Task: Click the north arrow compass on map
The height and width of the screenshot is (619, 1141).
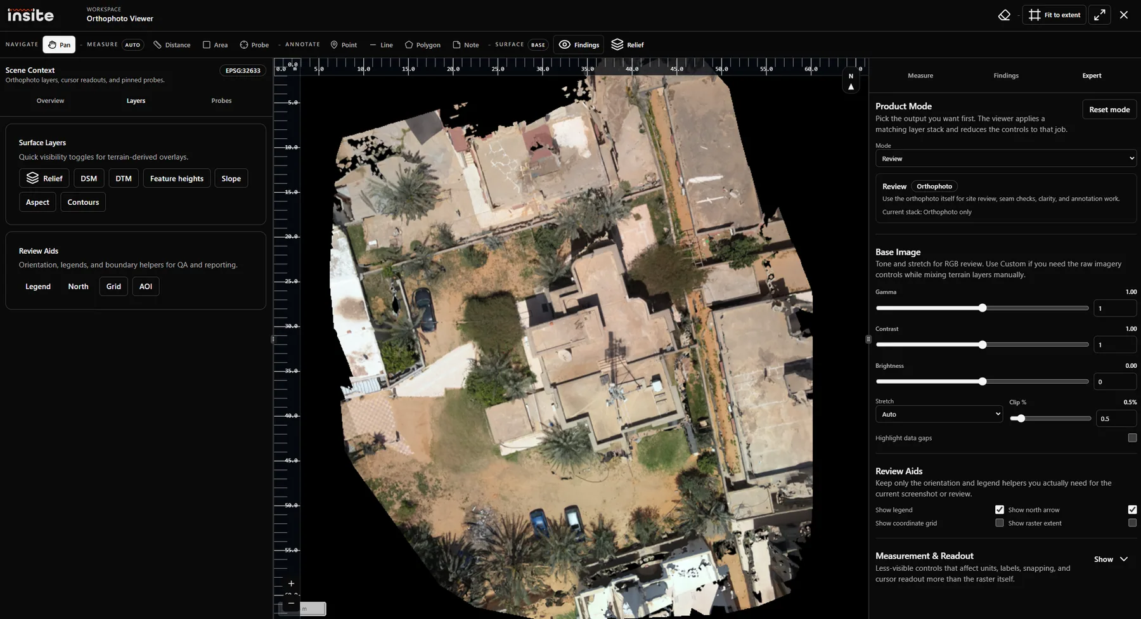Action: [x=851, y=82]
